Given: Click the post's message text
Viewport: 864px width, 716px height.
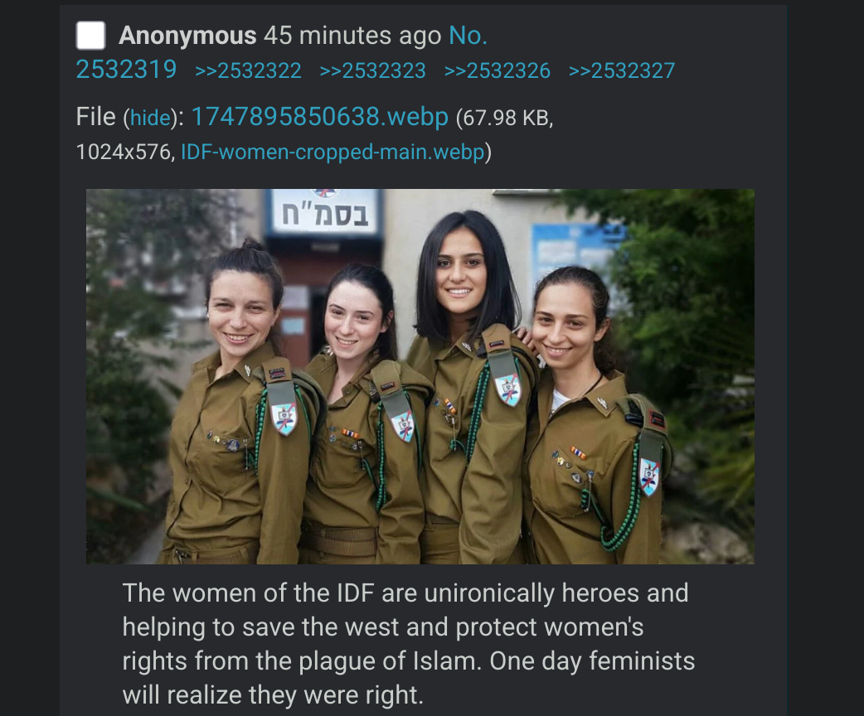Looking at the screenshot, I should (x=408, y=644).
